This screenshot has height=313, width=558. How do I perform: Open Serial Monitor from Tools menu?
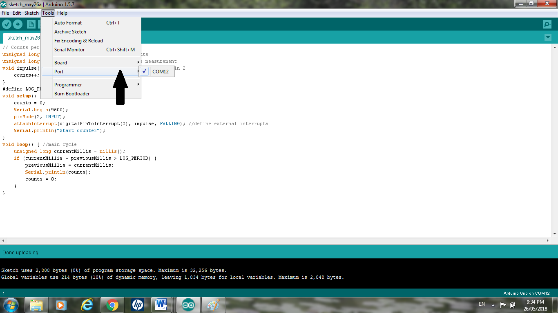coord(92,49)
